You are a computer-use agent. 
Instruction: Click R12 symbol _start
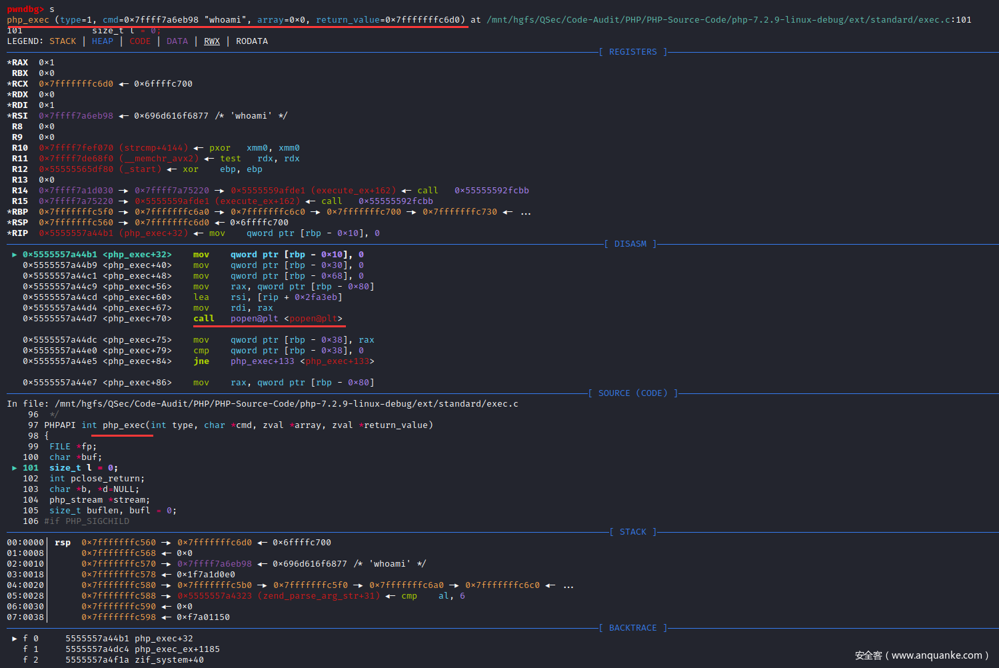point(140,169)
